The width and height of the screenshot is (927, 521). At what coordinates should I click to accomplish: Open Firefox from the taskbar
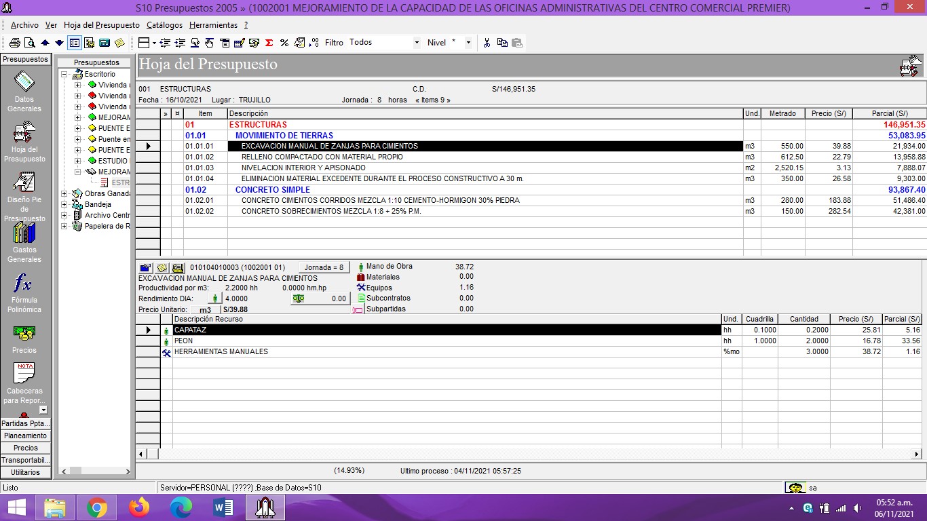click(139, 507)
